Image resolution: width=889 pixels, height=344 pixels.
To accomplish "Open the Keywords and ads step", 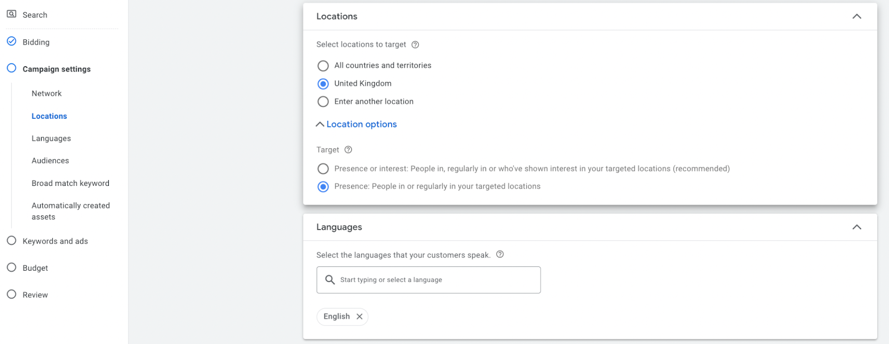I will [55, 241].
